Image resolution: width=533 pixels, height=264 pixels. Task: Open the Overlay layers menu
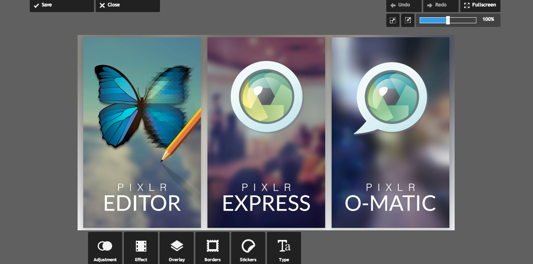[x=176, y=248]
